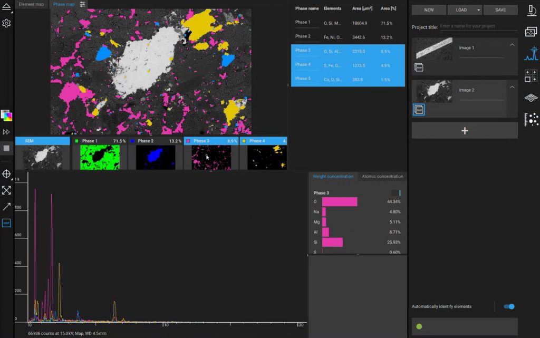Open the microscope imaging panel
Viewport: 540px width, 338px height.
(531, 10)
